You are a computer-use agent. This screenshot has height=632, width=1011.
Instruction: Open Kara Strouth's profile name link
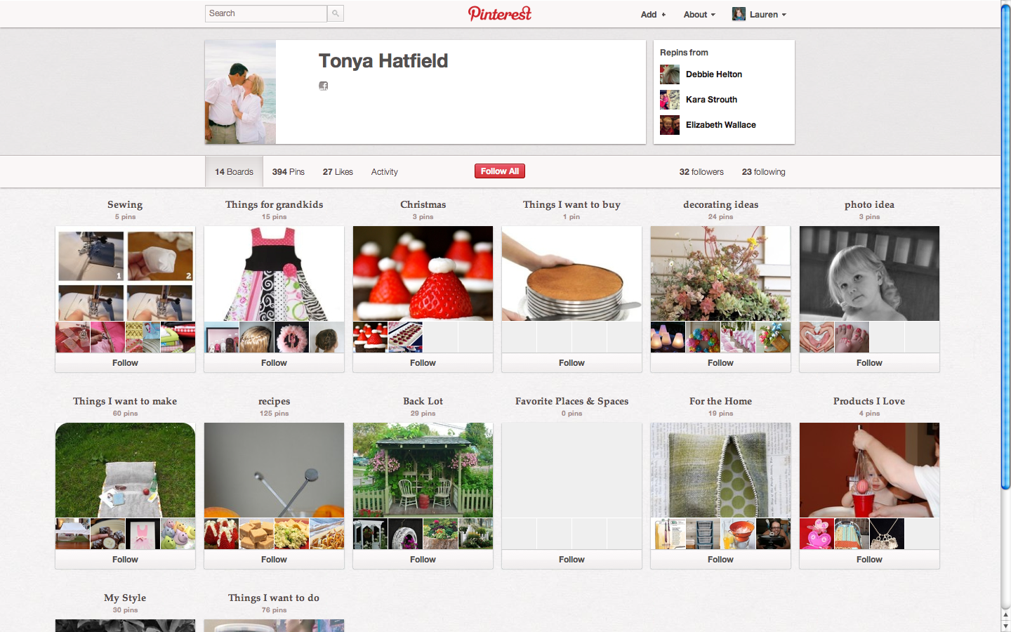[711, 100]
